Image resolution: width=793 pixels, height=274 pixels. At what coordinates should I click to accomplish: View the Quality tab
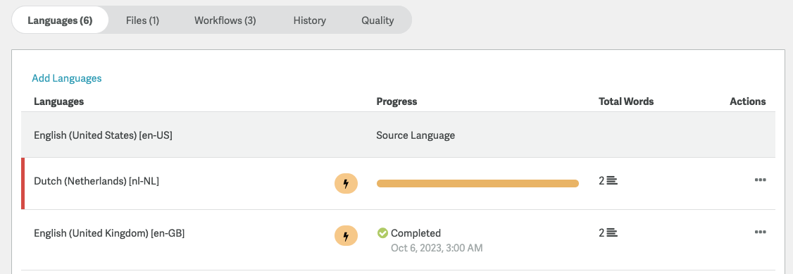(377, 20)
